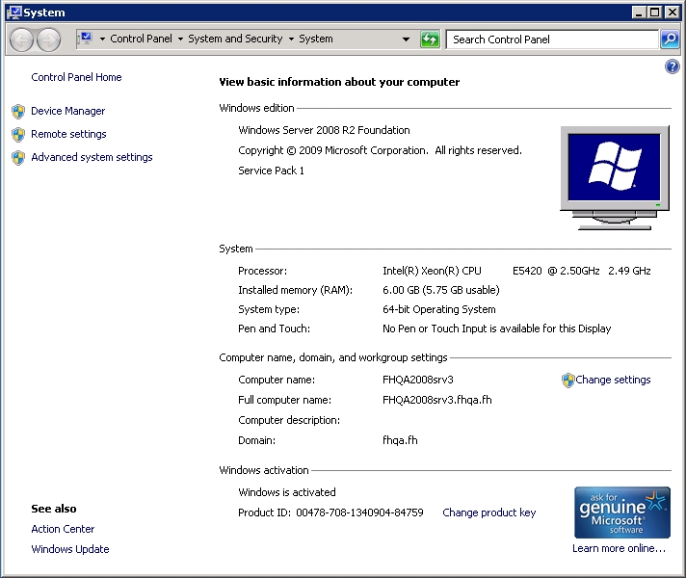
Task: Open Device Manager
Action: tap(67, 111)
